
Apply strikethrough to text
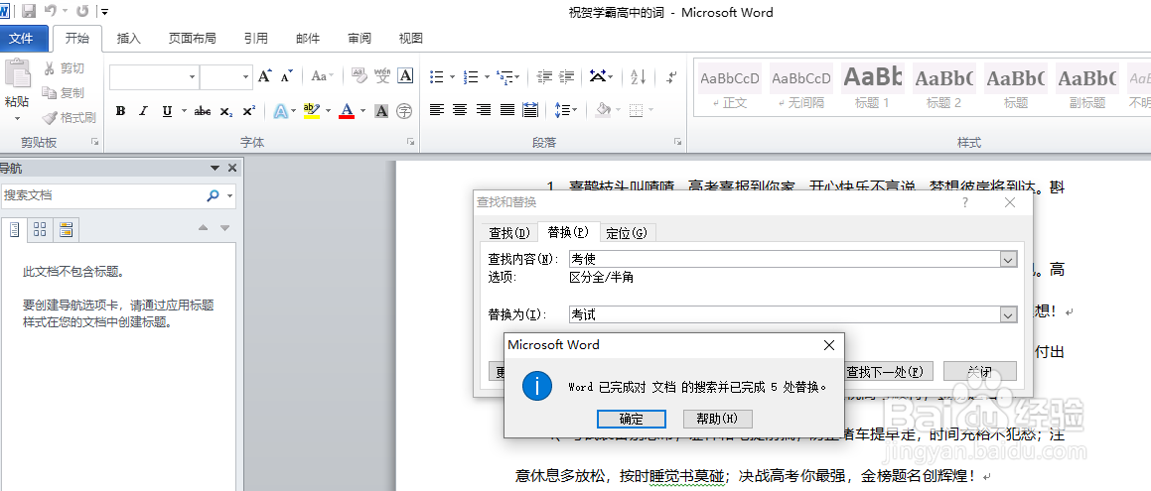203,111
